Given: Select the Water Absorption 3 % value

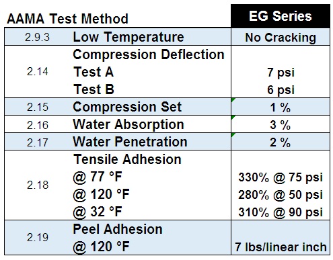Looking at the screenshot, I should click(281, 125).
